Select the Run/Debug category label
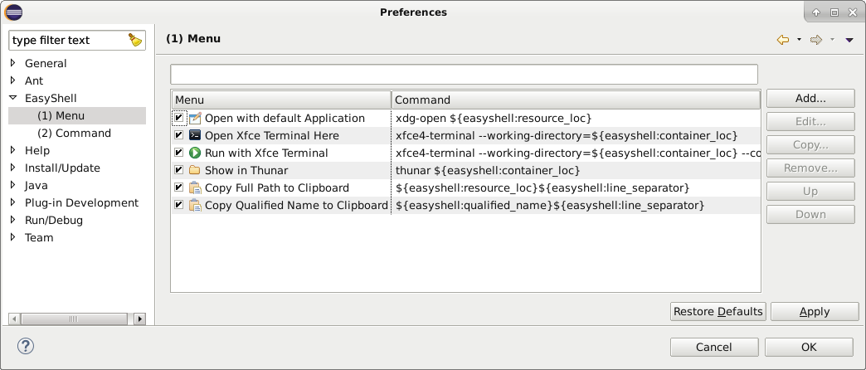This screenshot has height=370, width=866. [54, 220]
